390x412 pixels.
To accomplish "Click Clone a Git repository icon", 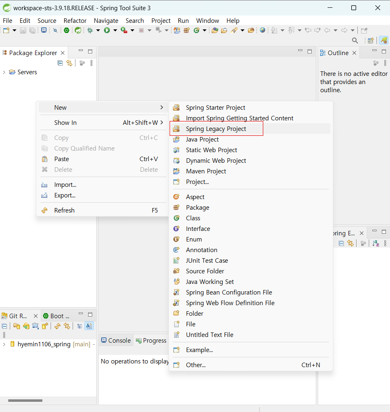I will 26,326.
